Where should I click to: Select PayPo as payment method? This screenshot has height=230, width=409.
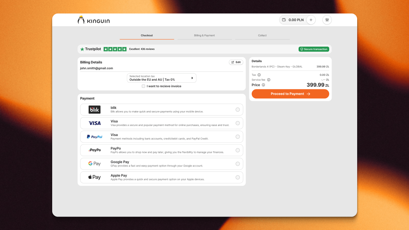coord(238,150)
